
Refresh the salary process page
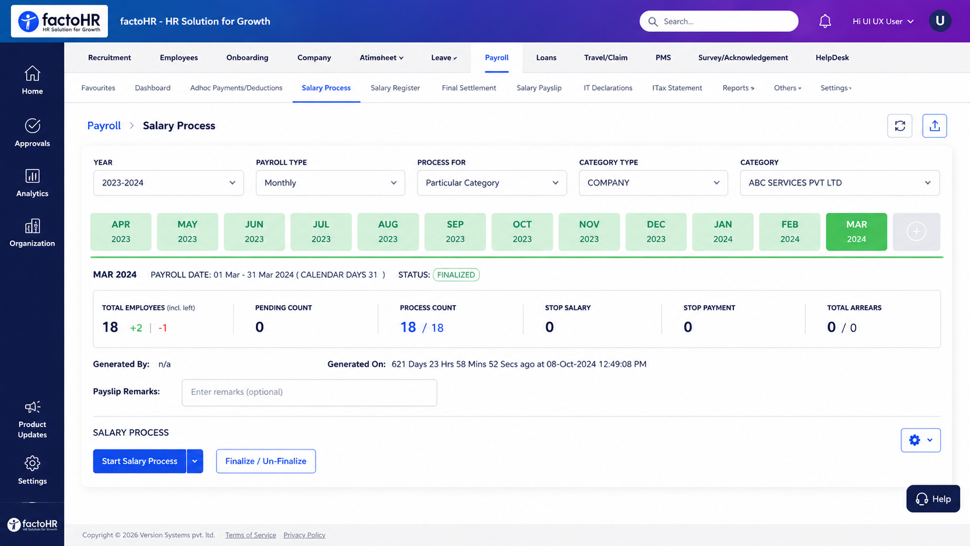tap(900, 126)
